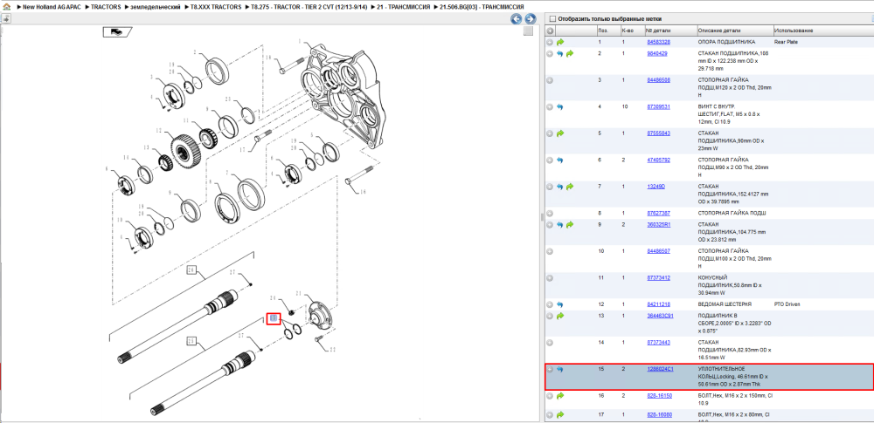Click the pin panel icon above the diagram
Screen dimensions: 874x423
pos(5,19)
